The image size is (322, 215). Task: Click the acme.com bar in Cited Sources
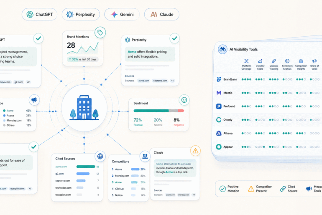pyautogui.click(x=86, y=167)
